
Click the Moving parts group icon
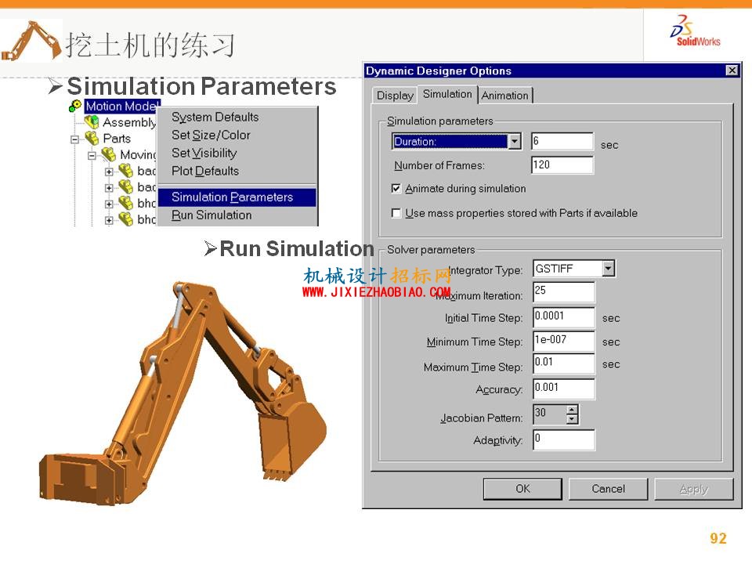(x=109, y=154)
